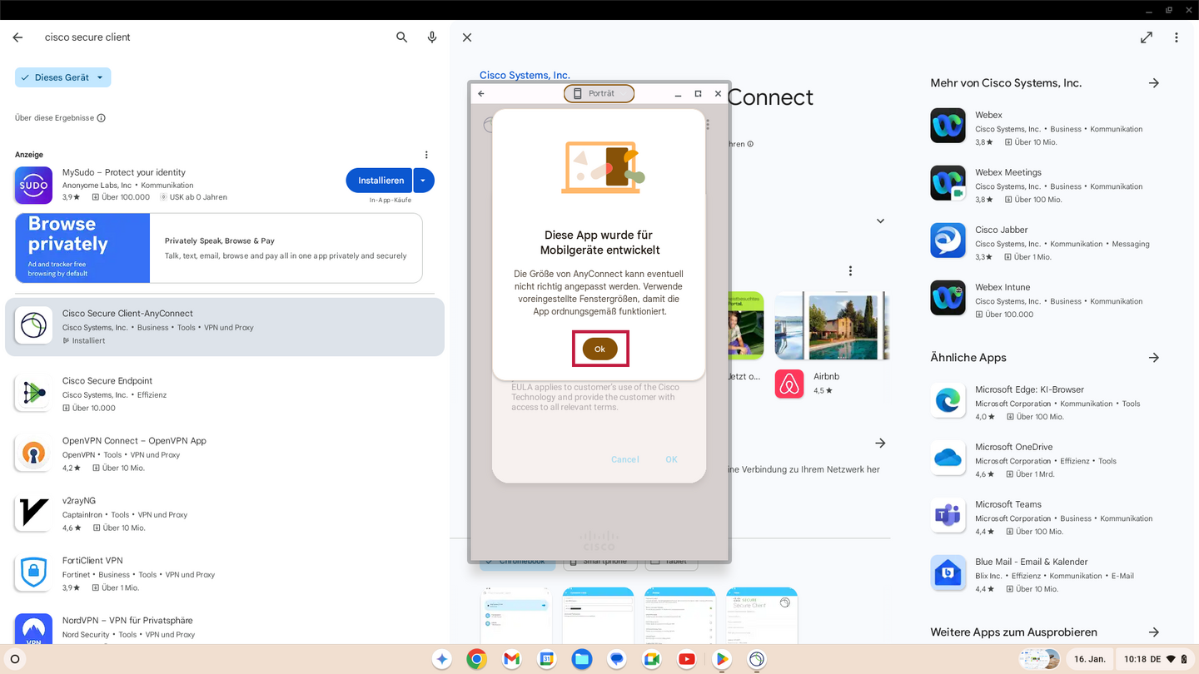Viewport: 1199px width, 674px height.
Task: Click the arrow beside the app description
Action: click(880, 444)
